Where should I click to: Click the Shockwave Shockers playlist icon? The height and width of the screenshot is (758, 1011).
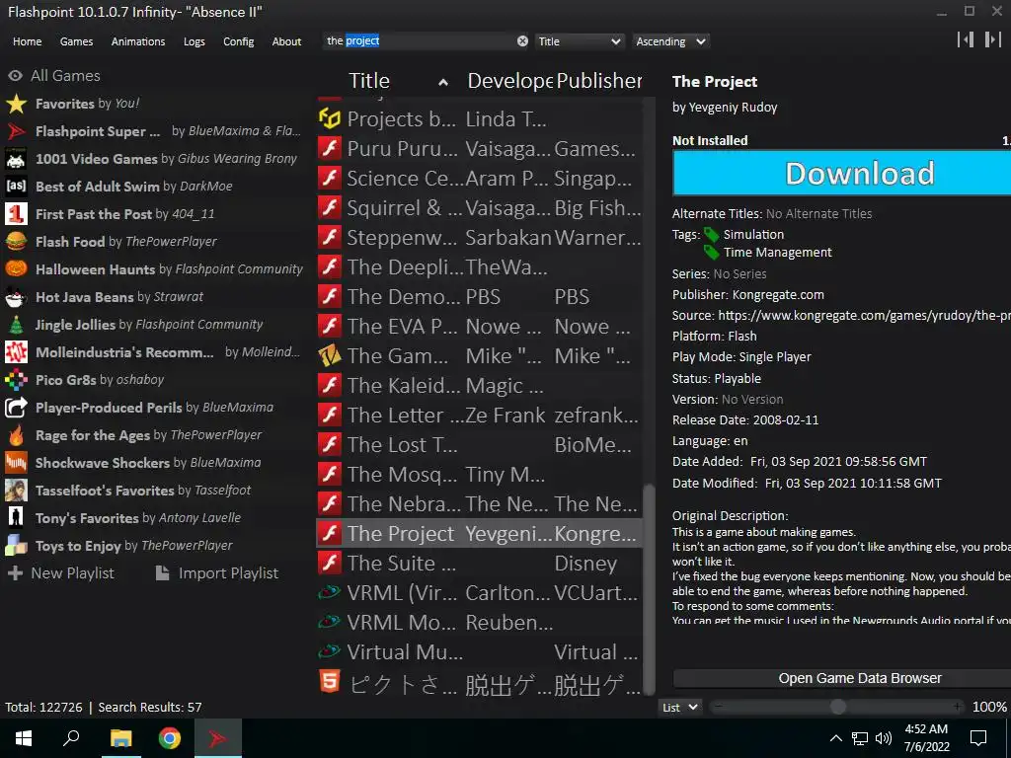16,463
